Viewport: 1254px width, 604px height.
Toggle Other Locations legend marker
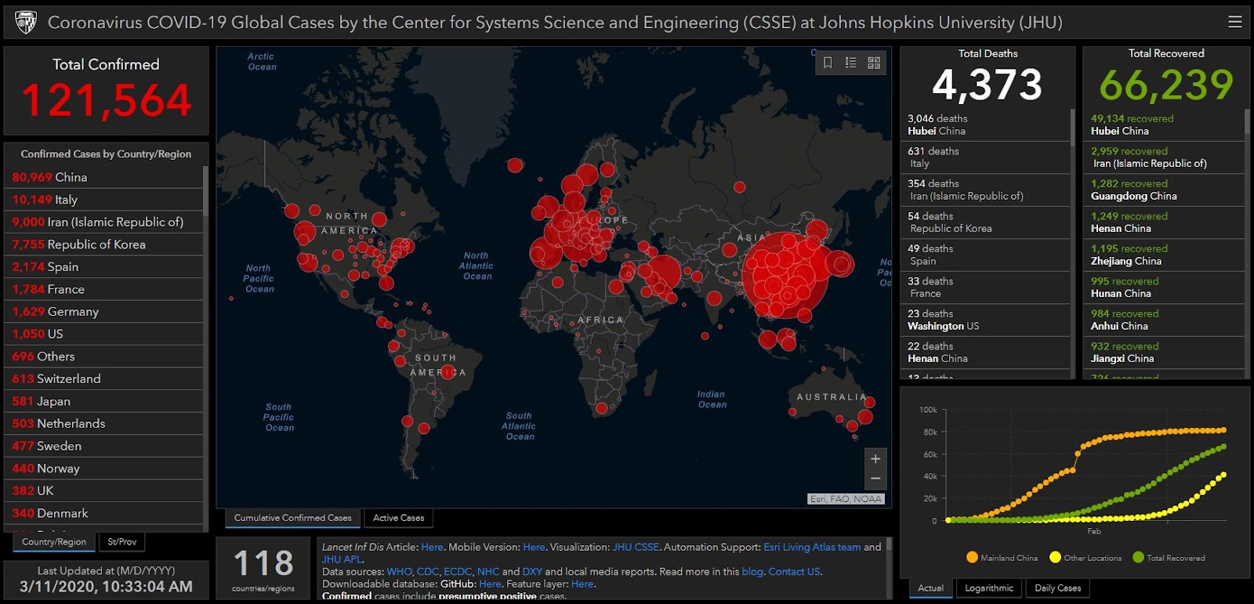pos(1055,558)
